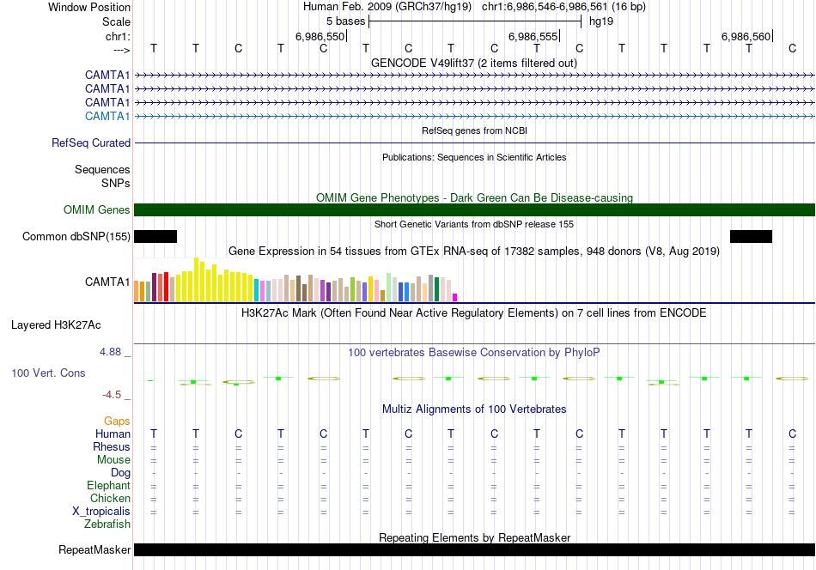The width and height of the screenshot is (816, 570).
Task: Click the 'GENCODE V49lift37 (2 items filtered out)' title
Action: click(473, 63)
